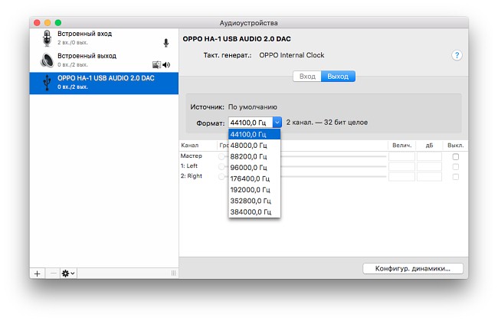Mute the Мастер channel checkbox

coord(456,156)
